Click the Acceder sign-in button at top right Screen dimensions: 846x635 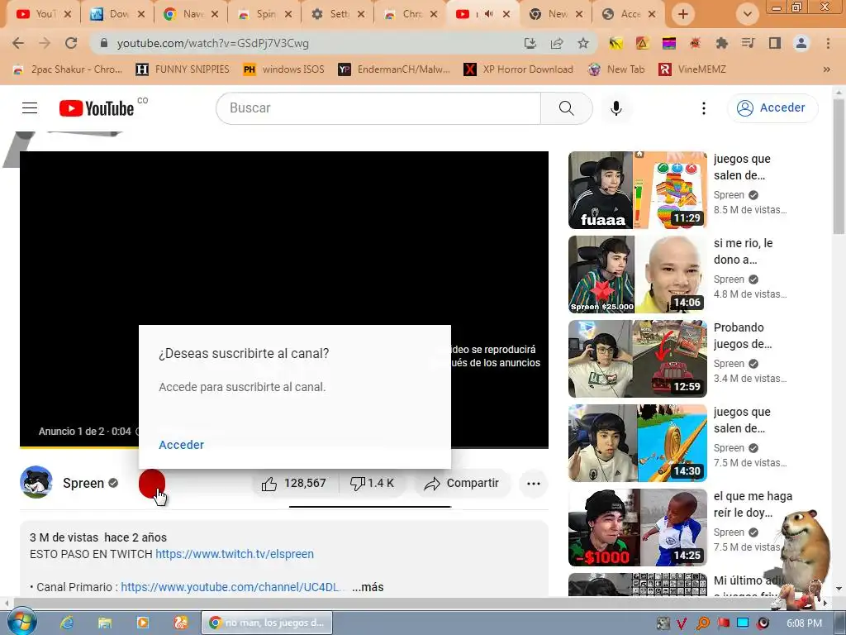coord(772,108)
